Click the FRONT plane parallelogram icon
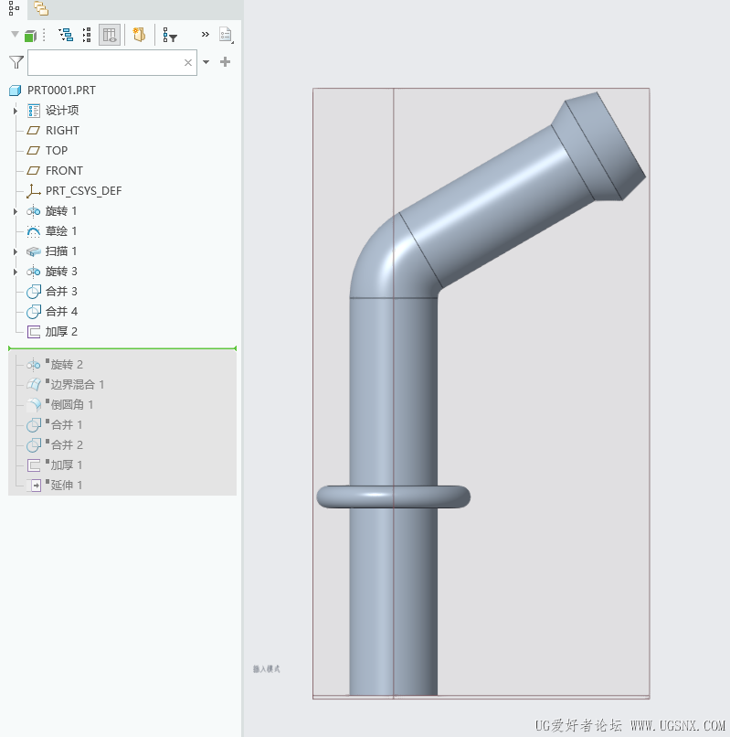Image resolution: width=730 pixels, height=737 pixels. pyautogui.click(x=34, y=171)
